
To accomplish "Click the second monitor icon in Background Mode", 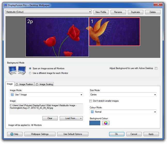I will click(22, 70).
